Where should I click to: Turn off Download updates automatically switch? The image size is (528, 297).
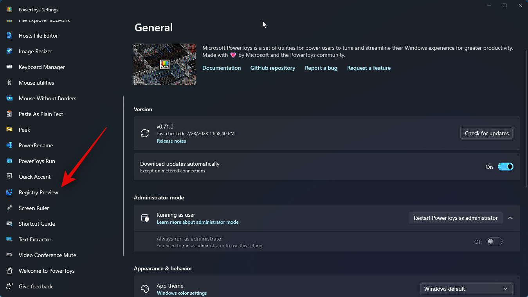[x=506, y=167]
